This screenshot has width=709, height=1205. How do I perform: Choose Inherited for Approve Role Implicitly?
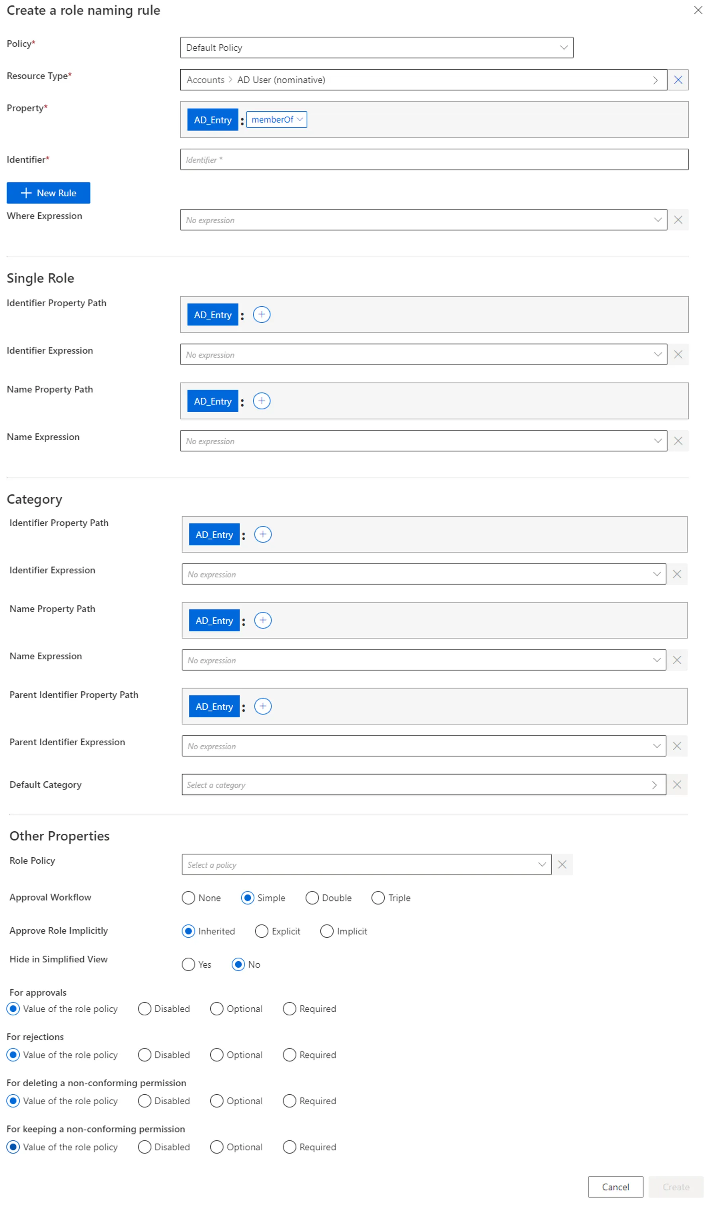[188, 931]
